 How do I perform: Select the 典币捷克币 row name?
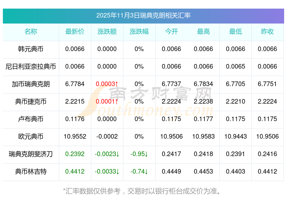pos(31,102)
